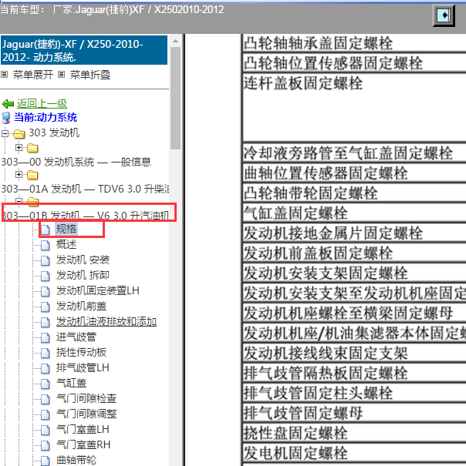Click the 当前:动力系统 computer icon

6,118
